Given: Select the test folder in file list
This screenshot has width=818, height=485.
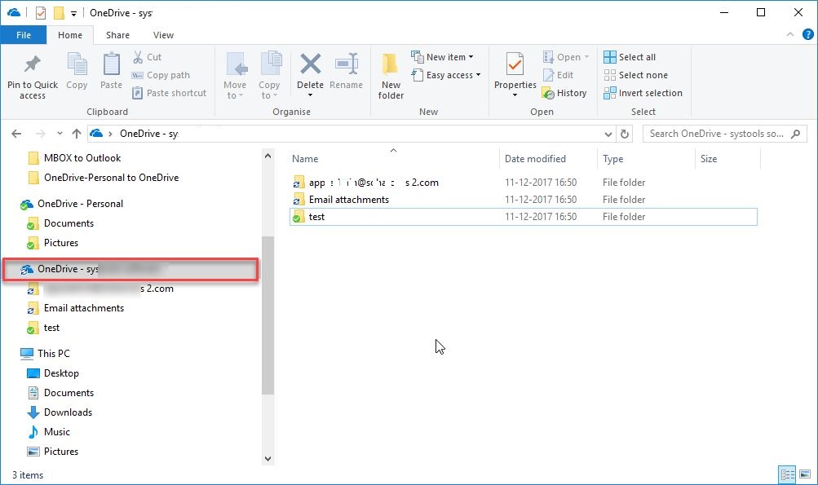Looking at the screenshot, I should (x=524, y=217).
